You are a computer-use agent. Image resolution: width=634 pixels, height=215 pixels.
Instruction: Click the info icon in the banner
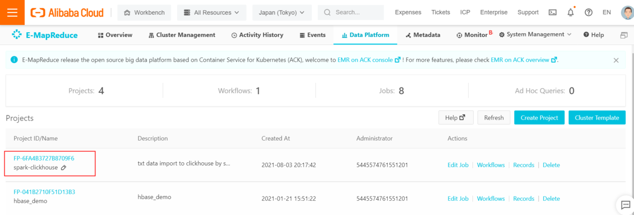point(14,60)
